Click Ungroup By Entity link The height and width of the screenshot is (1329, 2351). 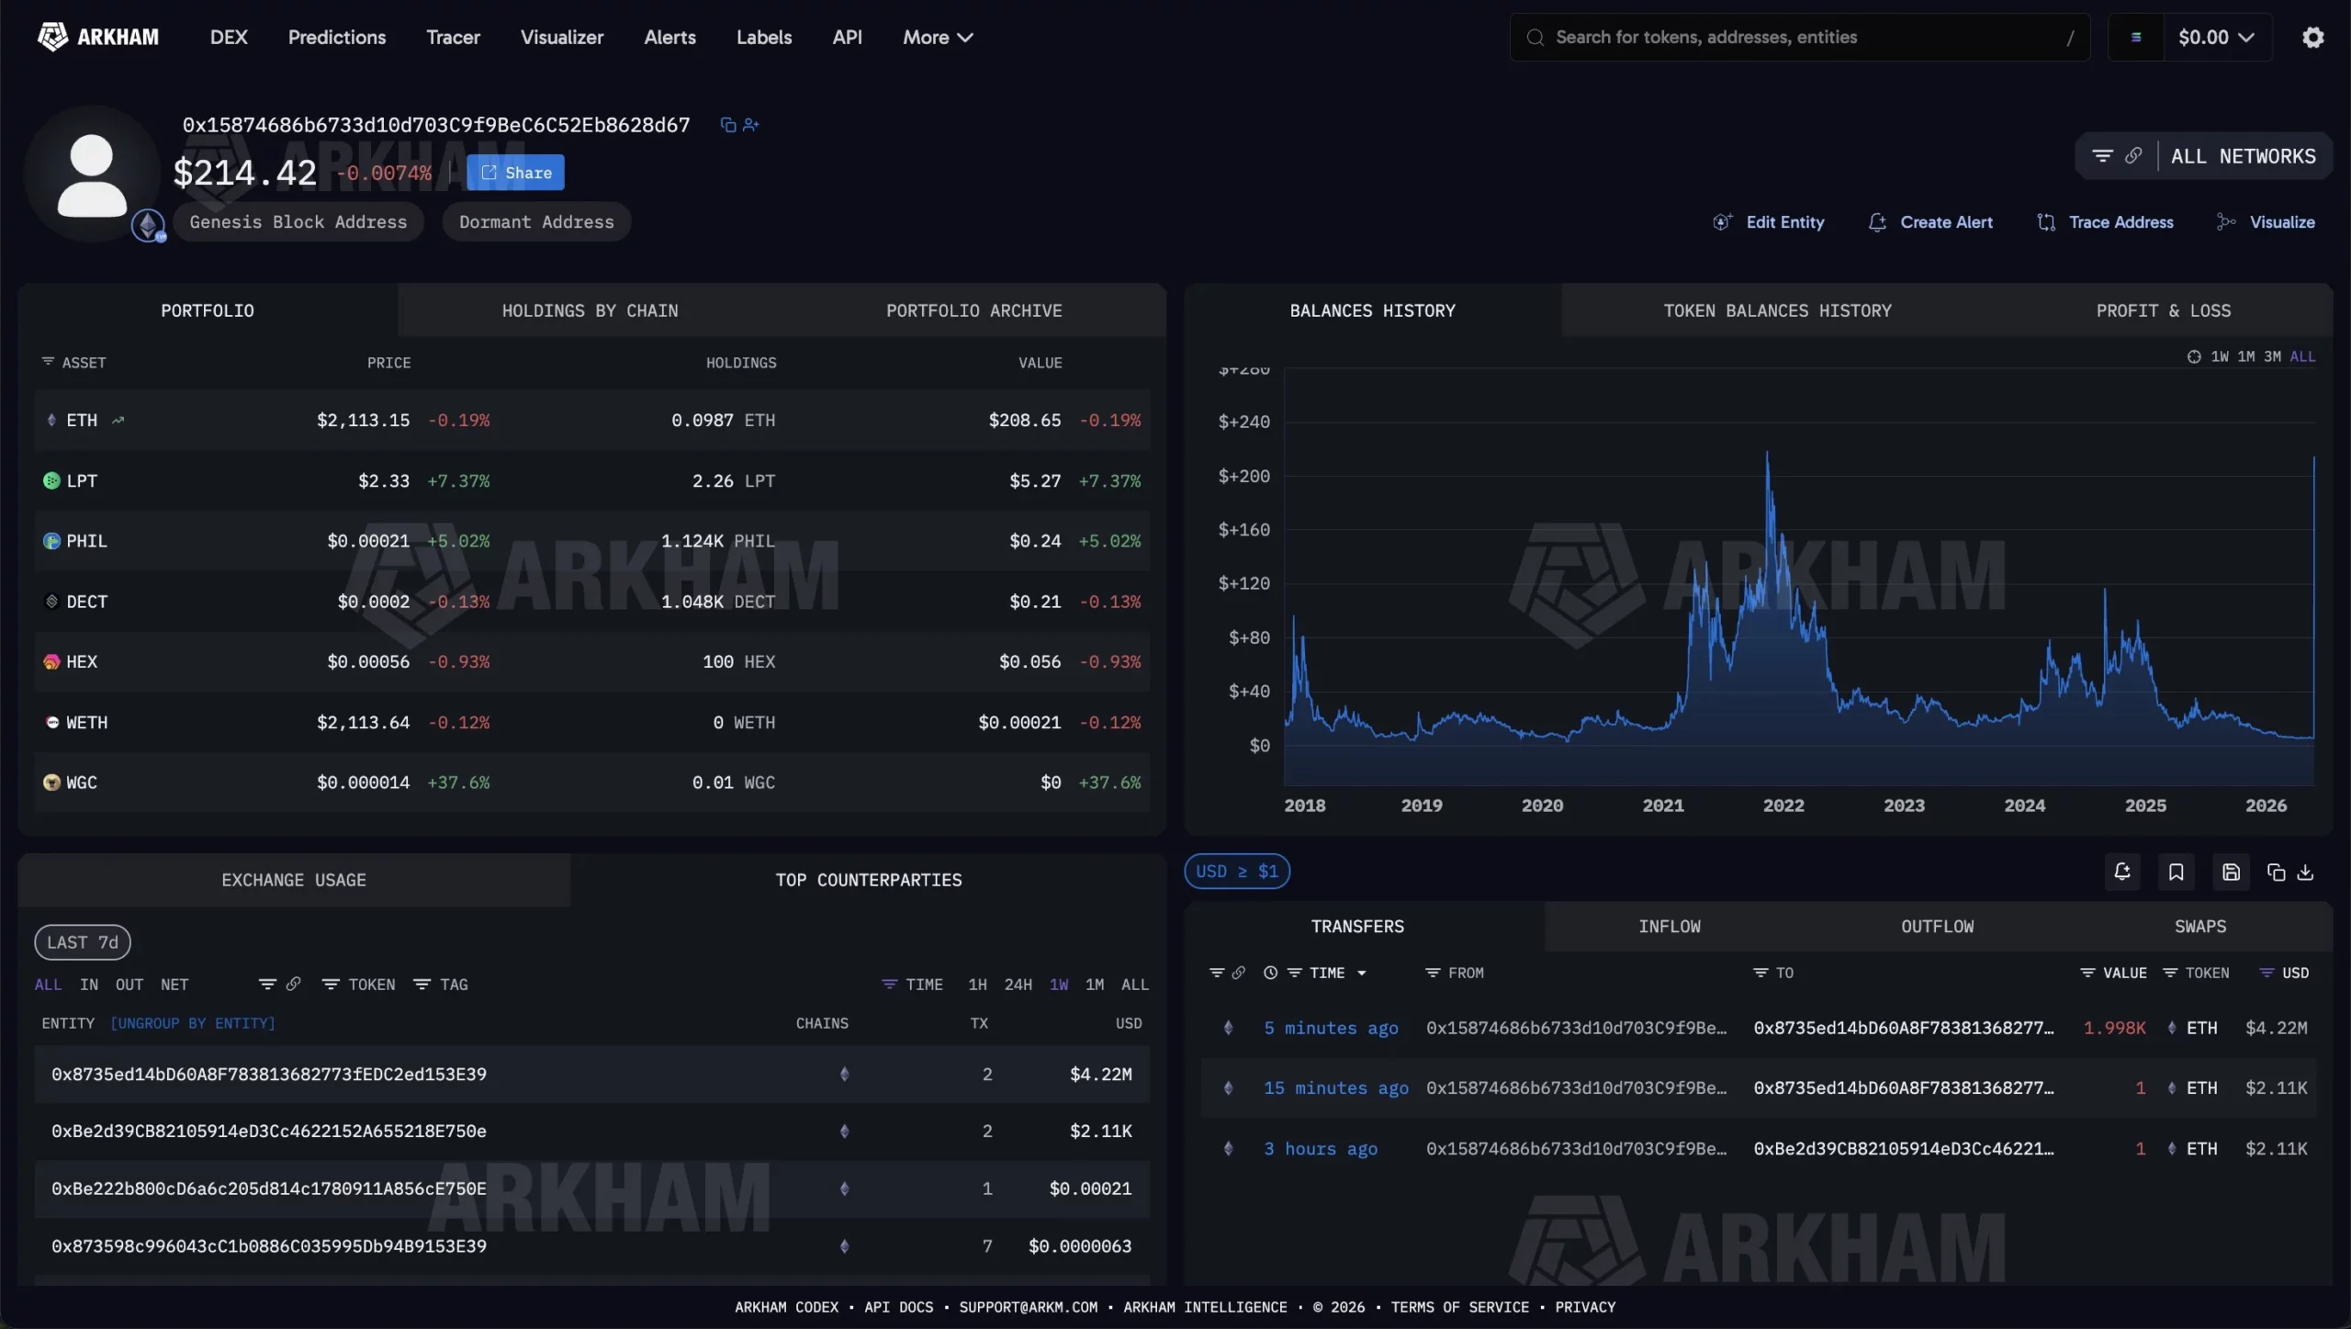tap(192, 1023)
